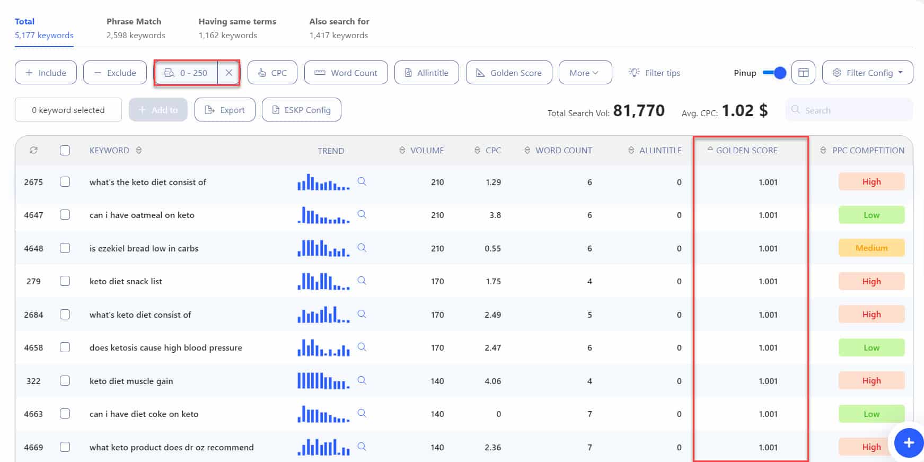
Task: Click the refresh icon in table header
Action: (33, 151)
